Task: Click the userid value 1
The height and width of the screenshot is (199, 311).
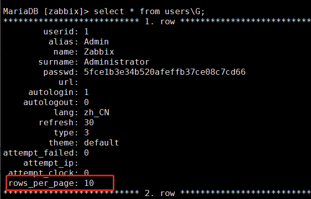Action: coord(86,32)
